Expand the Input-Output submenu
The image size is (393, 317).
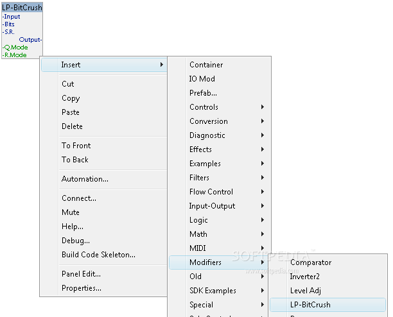pos(220,206)
